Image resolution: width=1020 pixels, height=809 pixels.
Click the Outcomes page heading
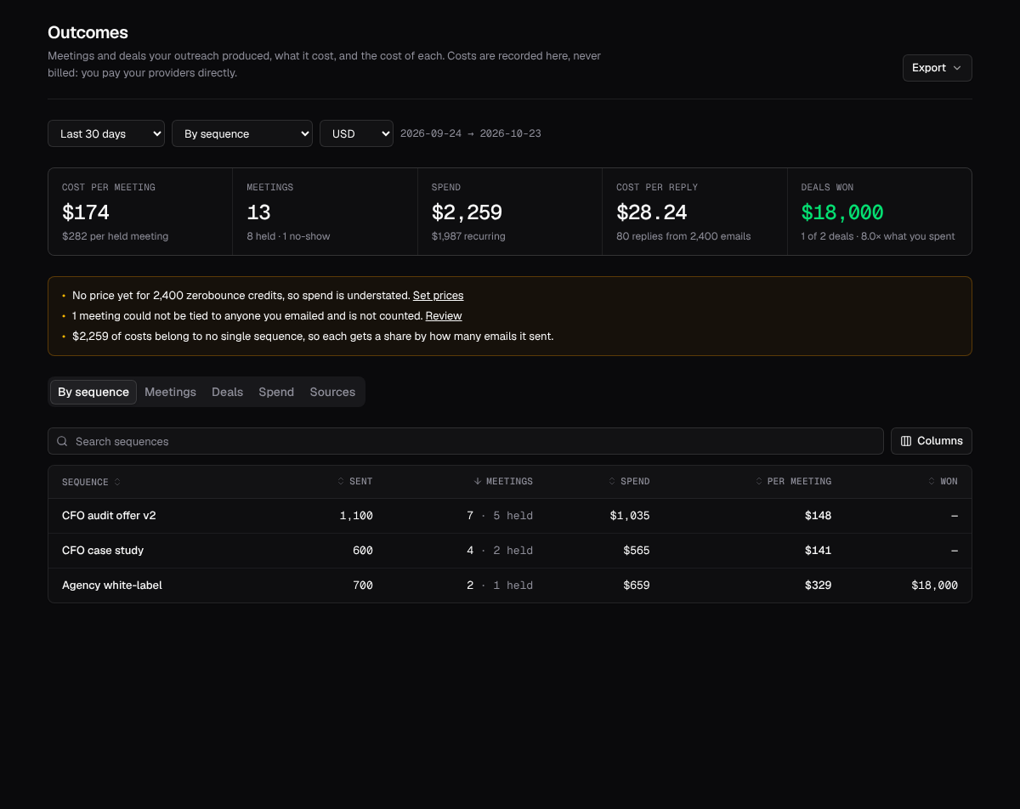(x=88, y=32)
